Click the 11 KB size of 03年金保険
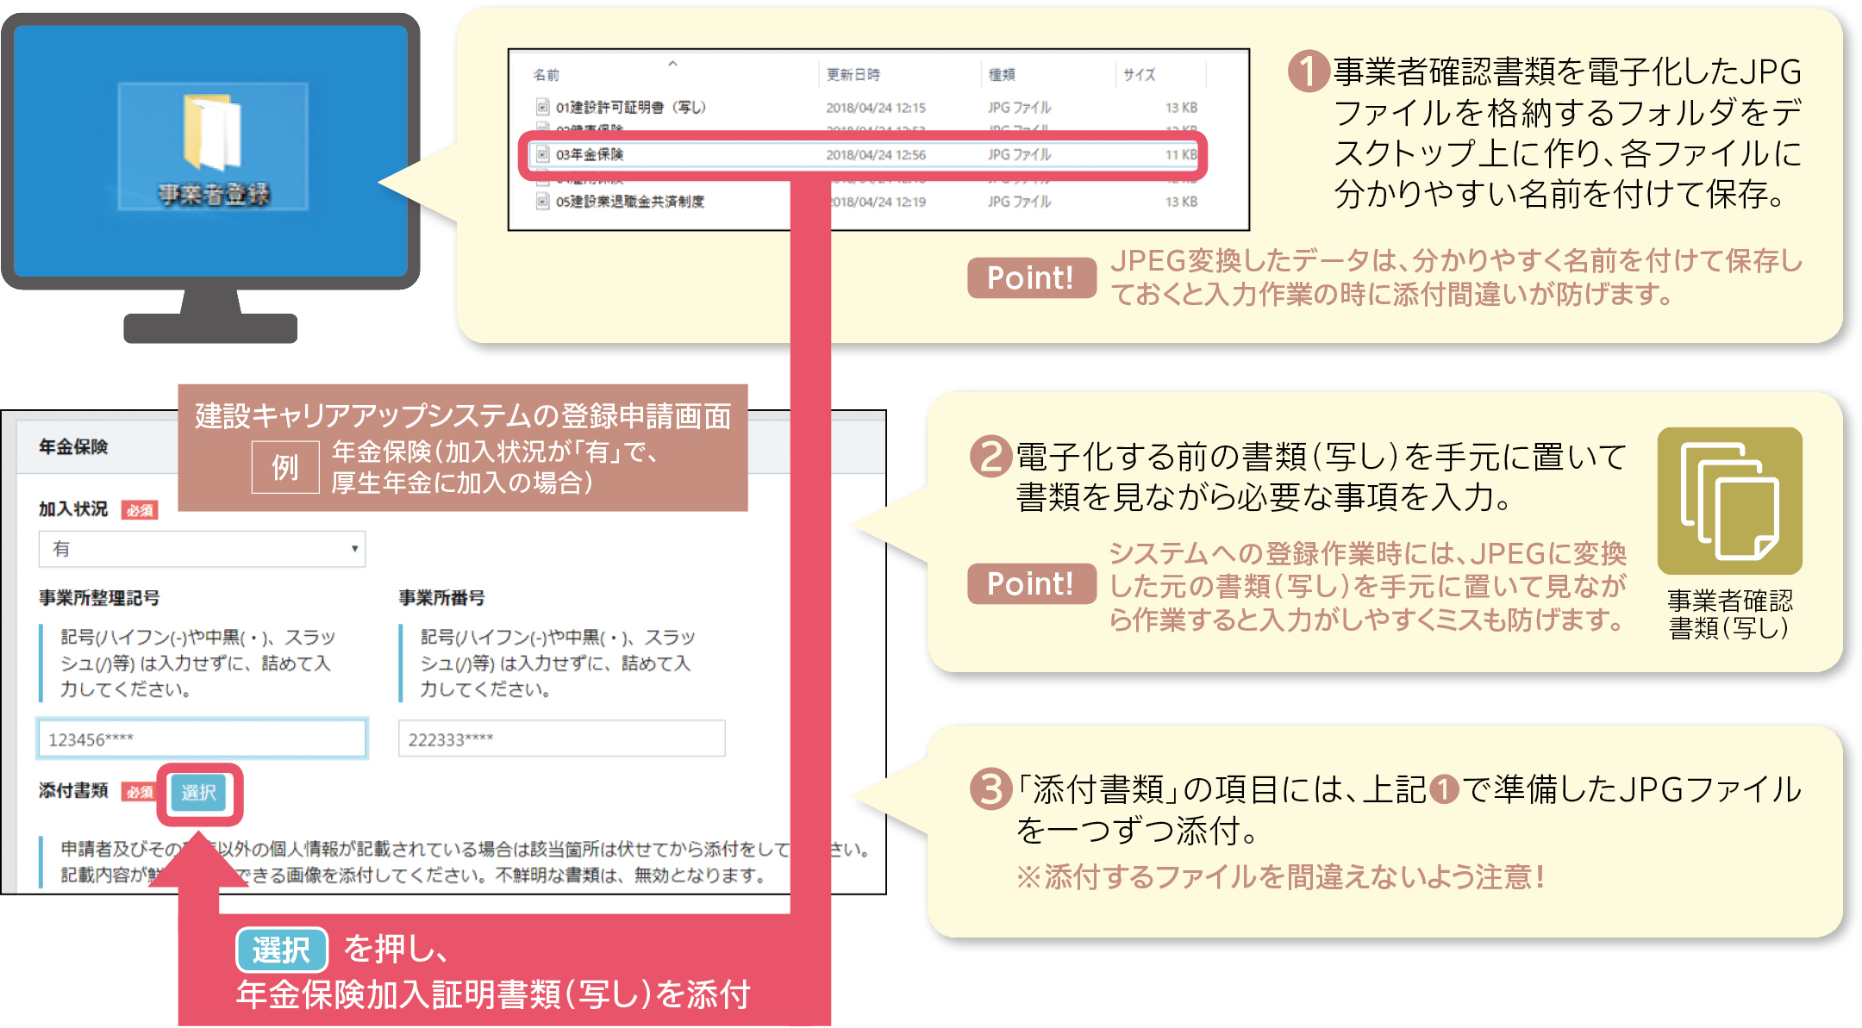Screen dimensions: 1862x1028 point(1182,155)
